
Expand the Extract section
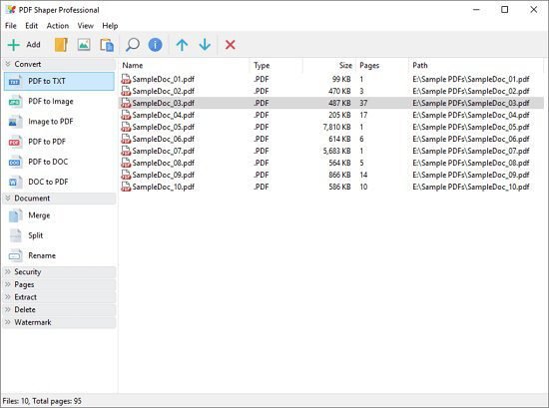point(59,297)
